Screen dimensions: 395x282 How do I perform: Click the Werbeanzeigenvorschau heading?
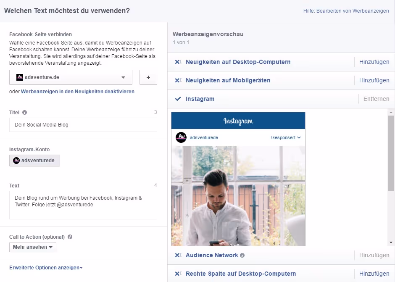[x=208, y=34]
